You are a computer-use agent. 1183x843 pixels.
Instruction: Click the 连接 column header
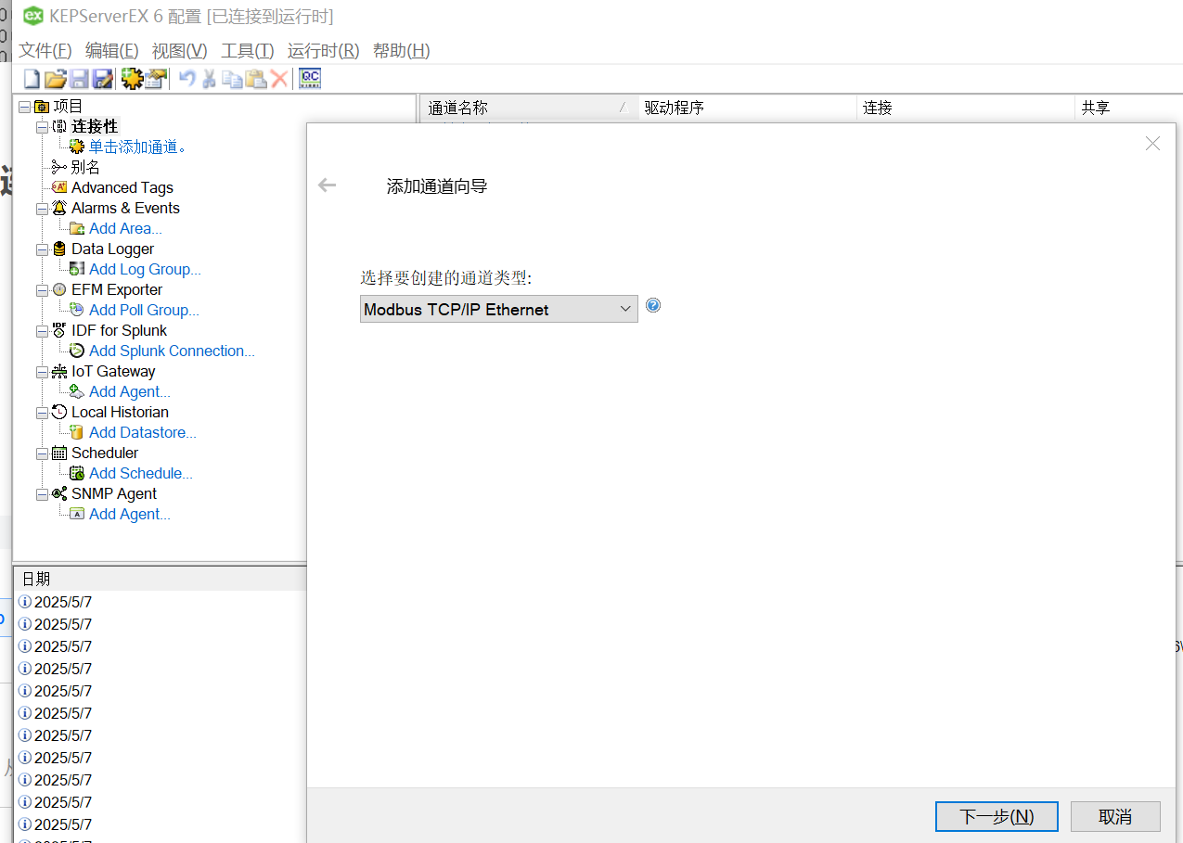(x=965, y=108)
